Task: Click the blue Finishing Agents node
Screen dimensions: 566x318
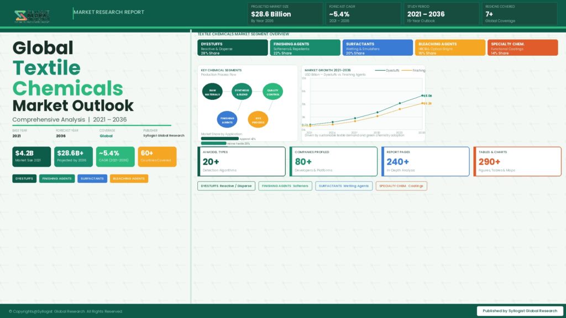Action: [x=227, y=119]
